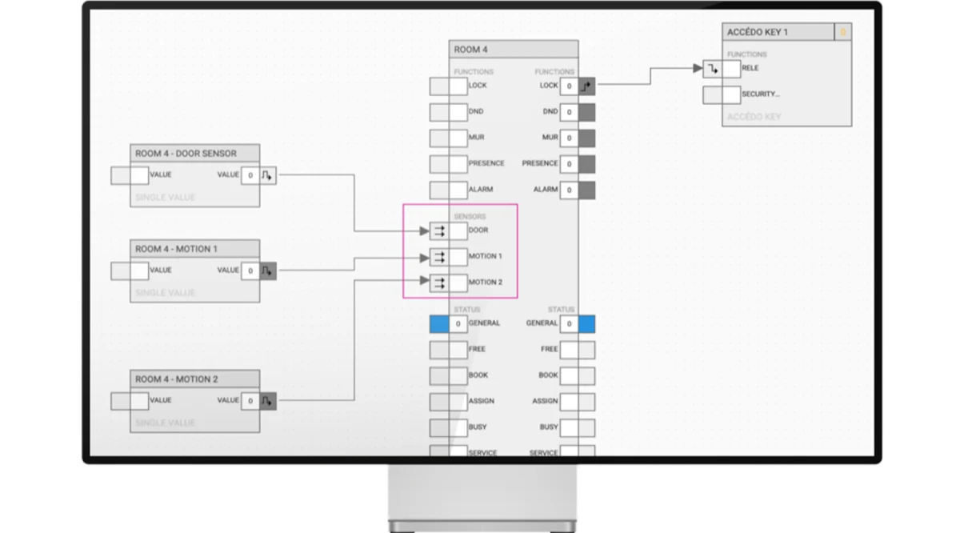Click the RELE falling-edge input icon
960x533 pixels.
(x=712, y=69)
